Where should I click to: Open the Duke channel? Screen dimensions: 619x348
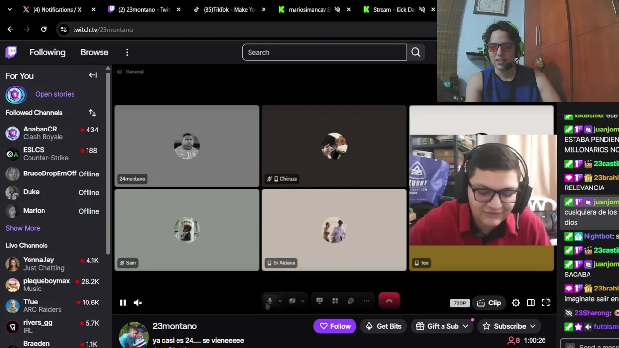(x=52, y=192)
